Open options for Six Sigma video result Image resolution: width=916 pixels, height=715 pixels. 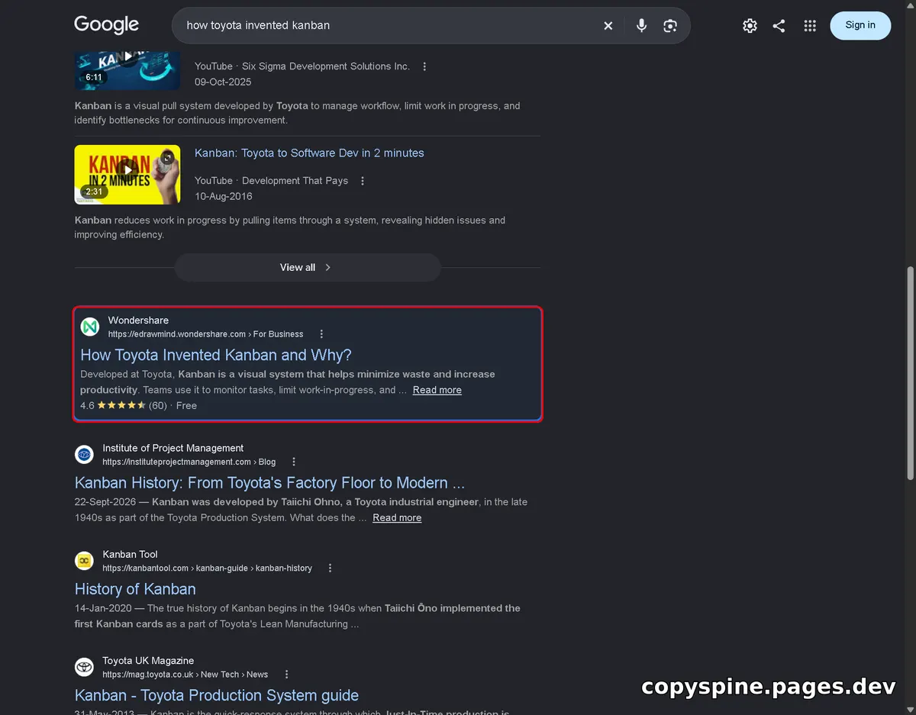pos(424,66)
